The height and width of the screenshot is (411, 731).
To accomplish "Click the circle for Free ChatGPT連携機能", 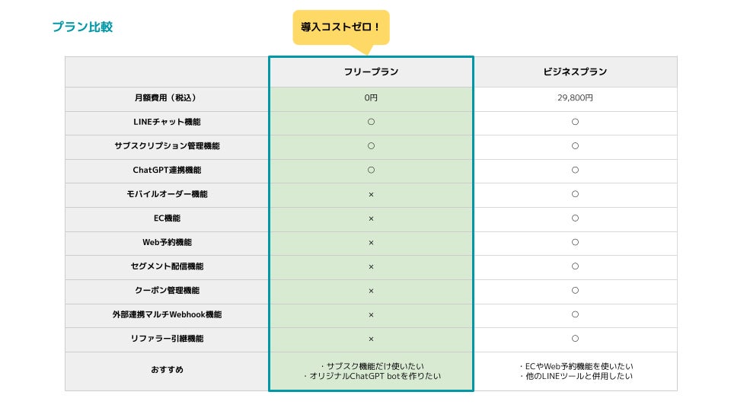I will click(x=371, y=170).
